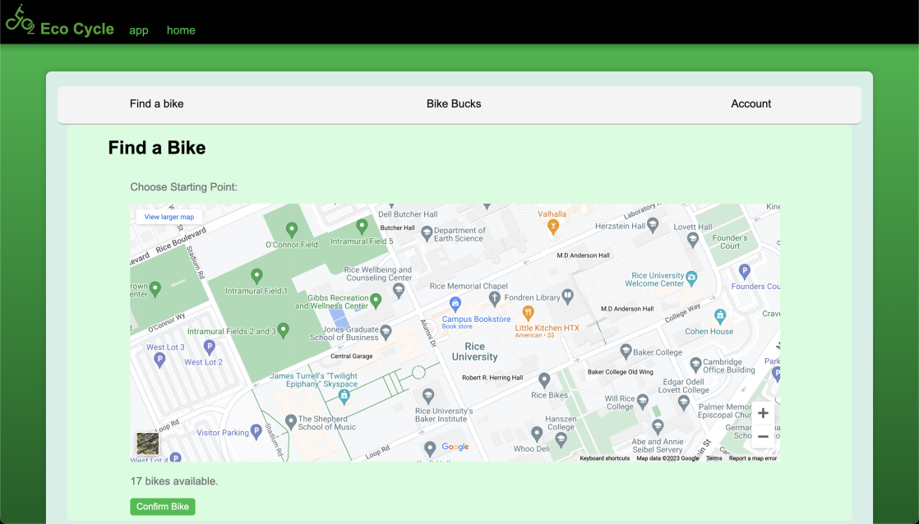The height and width of the screenshot is (524, 919).
Task: Click the Dell Butcher Hall label
Action: pyautogui.click(x=408, y=214)
